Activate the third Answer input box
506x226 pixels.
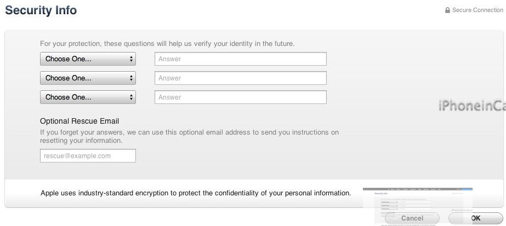[x=241, y=97]
